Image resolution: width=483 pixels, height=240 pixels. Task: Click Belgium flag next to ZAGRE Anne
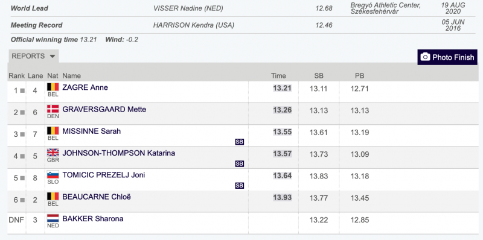[x=53, y=87]
